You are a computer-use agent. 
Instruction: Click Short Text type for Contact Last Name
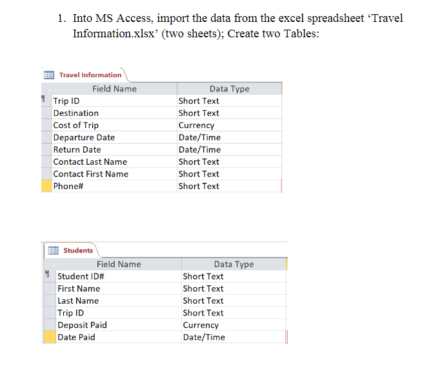coord(230,162)
